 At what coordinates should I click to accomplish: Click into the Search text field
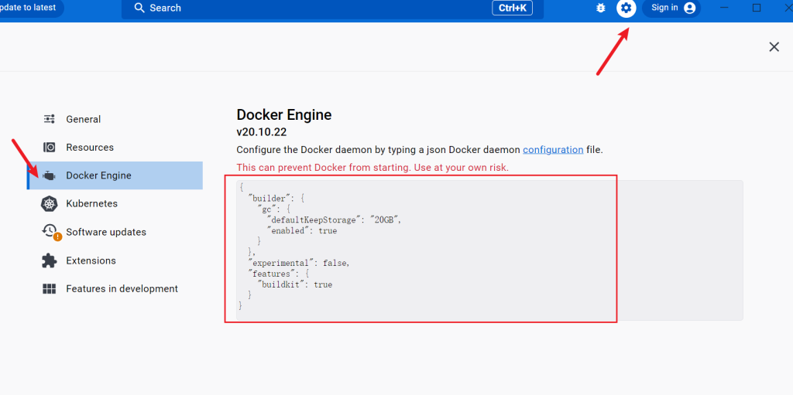click(310, 8)
